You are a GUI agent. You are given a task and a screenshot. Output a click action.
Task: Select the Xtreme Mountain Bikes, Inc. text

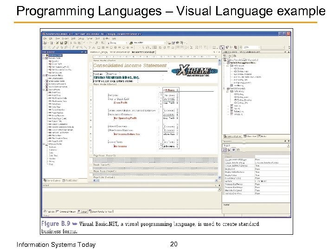[116, 77]
